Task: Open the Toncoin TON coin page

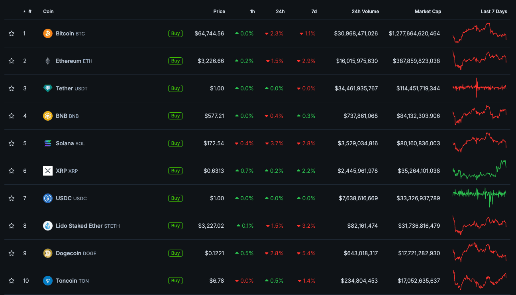Action: click(72, 281)
